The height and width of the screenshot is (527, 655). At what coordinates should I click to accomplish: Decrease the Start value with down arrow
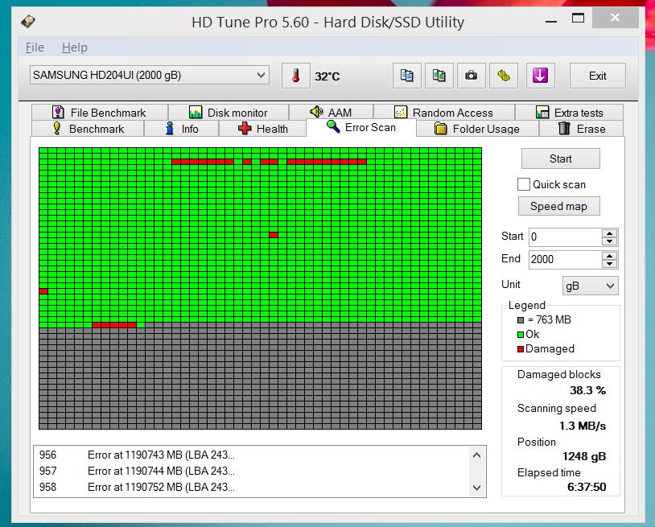609,241
